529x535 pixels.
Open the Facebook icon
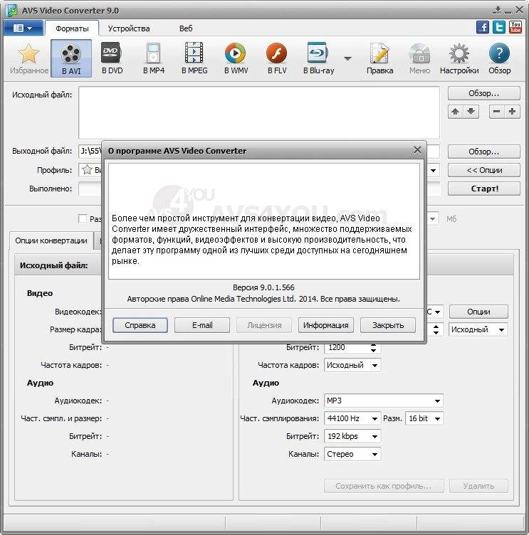coord(483,27)
